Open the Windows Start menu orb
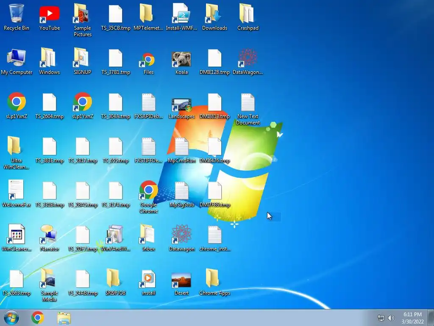This screenshot has height=326, width=434. [x=11, y=318]
